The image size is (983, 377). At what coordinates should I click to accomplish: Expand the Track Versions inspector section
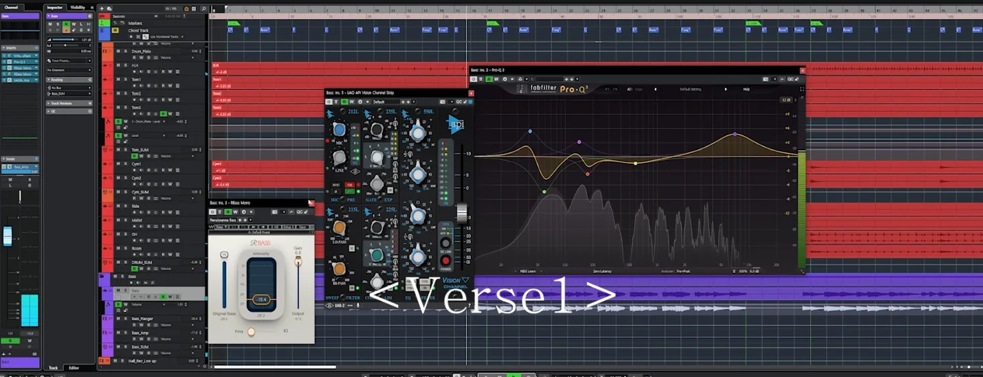(69, 103)
